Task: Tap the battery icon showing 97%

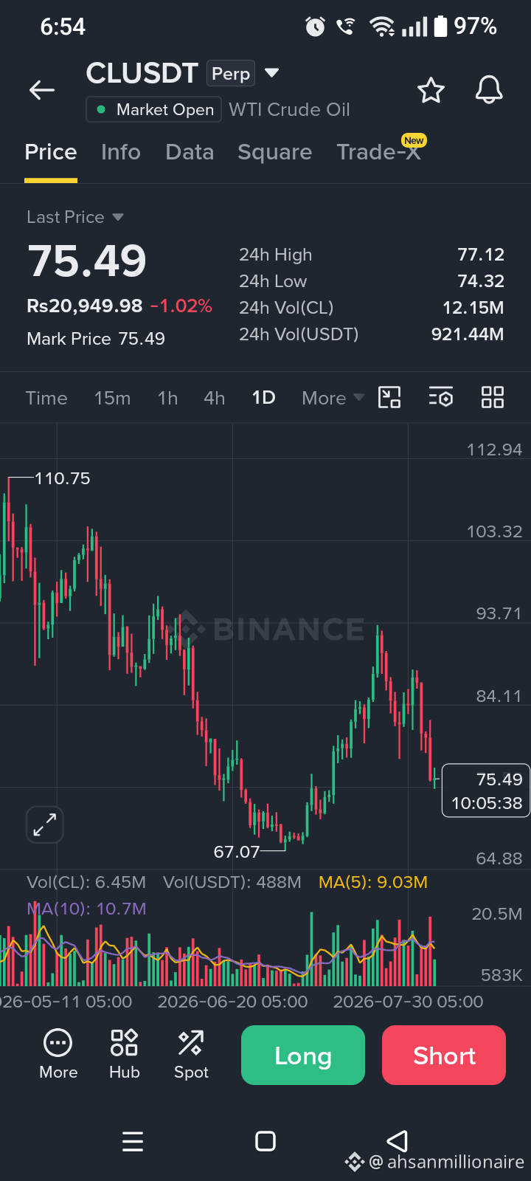Action: [440, 27]
